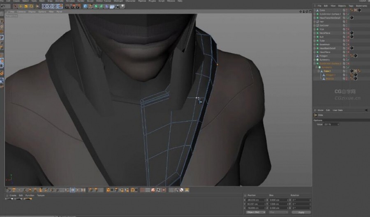Open the viewport Display menu

click(x=32, y=12)
